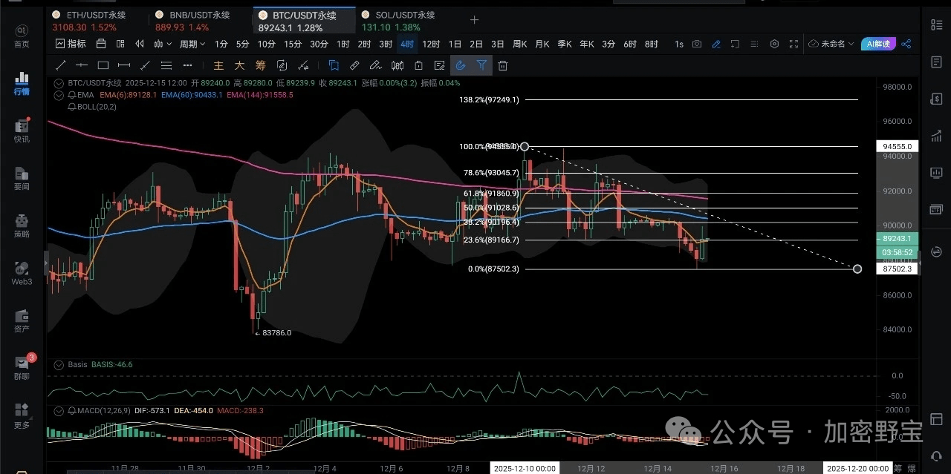Open 群聊 group chat in sidebar
The image size is (951, 474).
pyautogui.click(x=22, y=366)
